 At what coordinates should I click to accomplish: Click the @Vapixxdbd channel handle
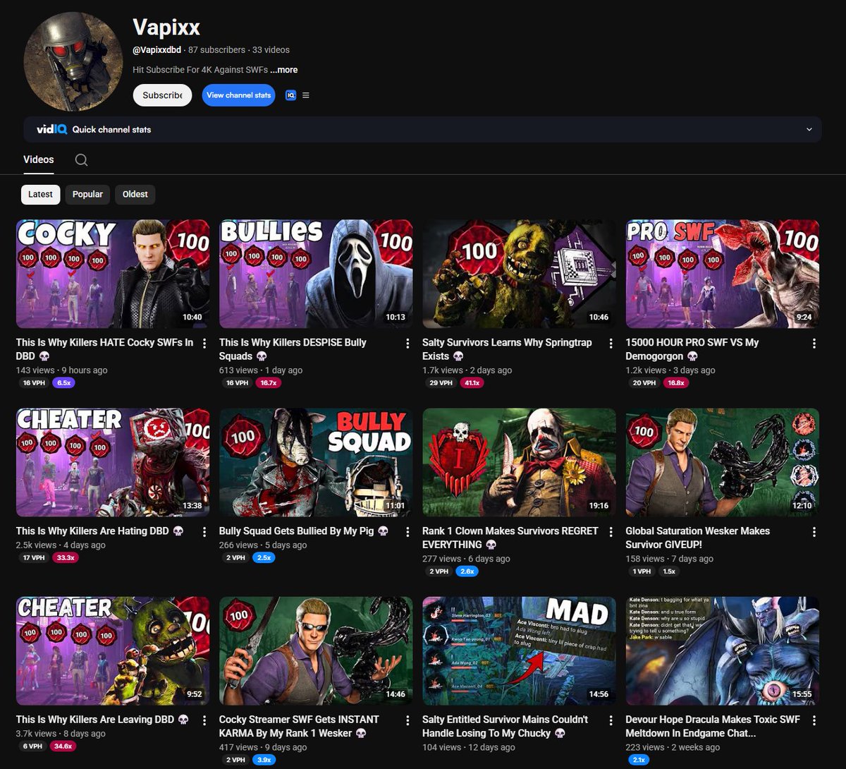click(x=157, y=50)
